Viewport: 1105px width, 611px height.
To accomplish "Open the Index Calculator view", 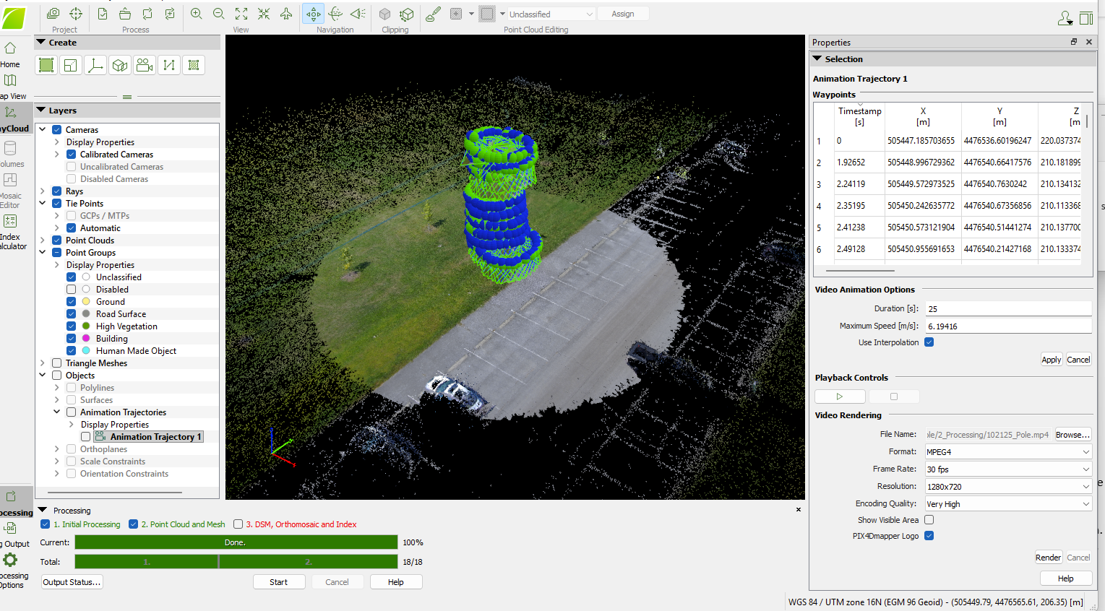I will (10, 222).
